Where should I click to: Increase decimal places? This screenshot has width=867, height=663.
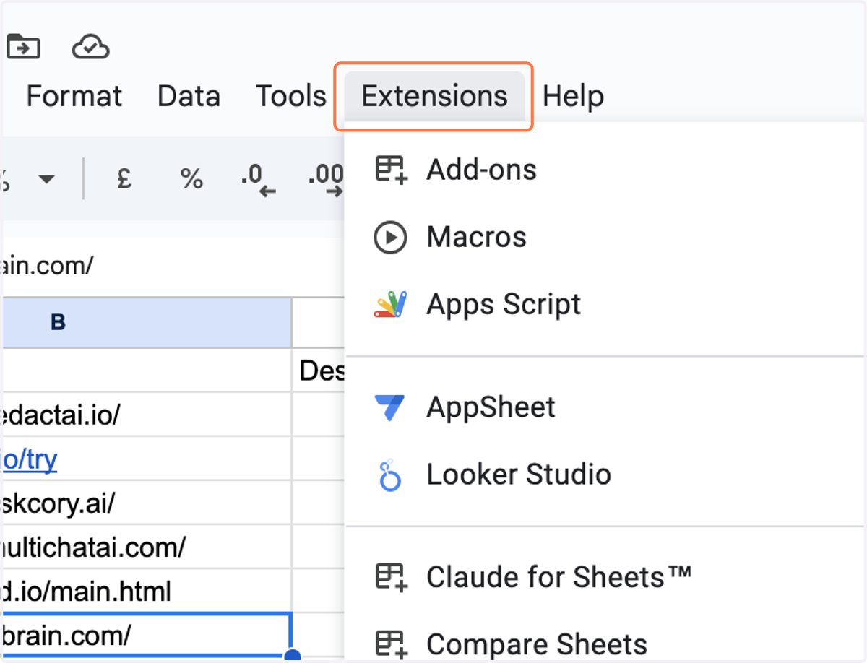[324, 178]
